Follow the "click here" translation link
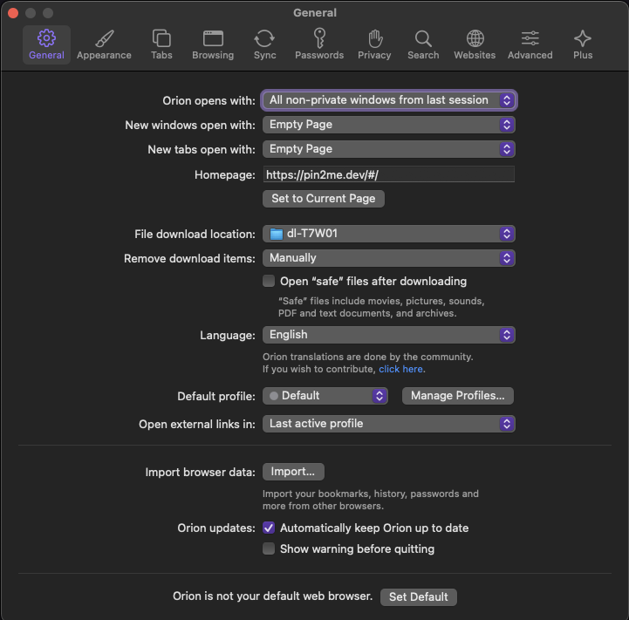 [401, 370]
